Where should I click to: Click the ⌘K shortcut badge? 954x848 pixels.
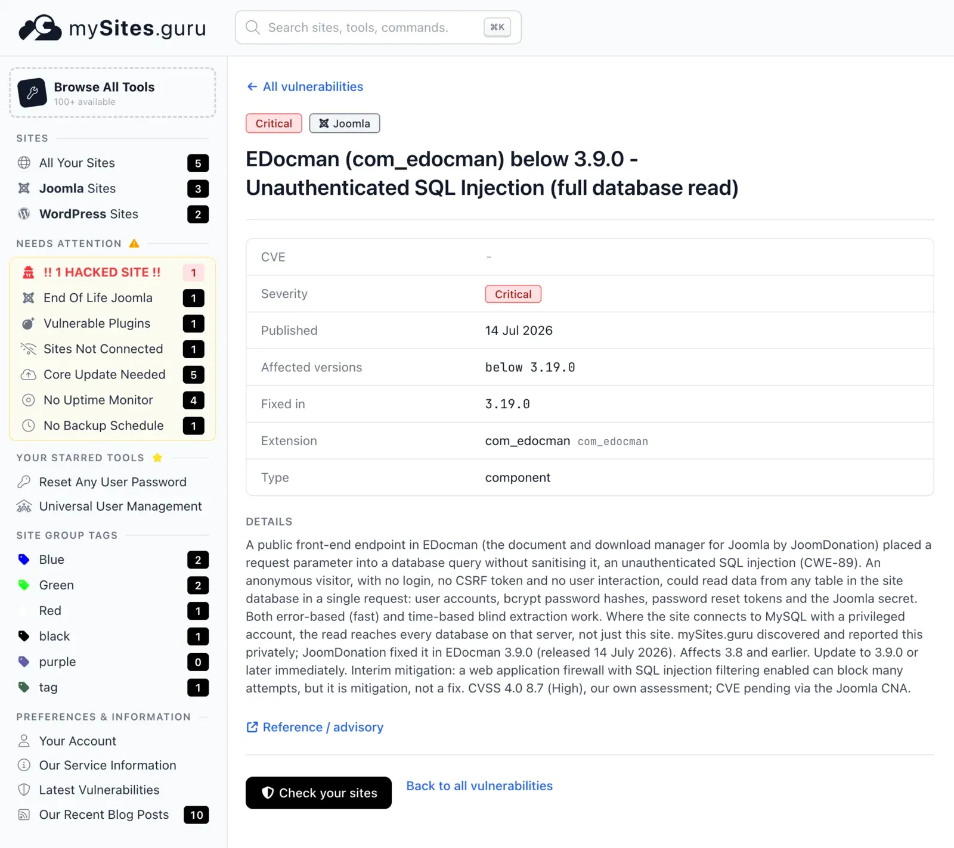coord(497,27)
